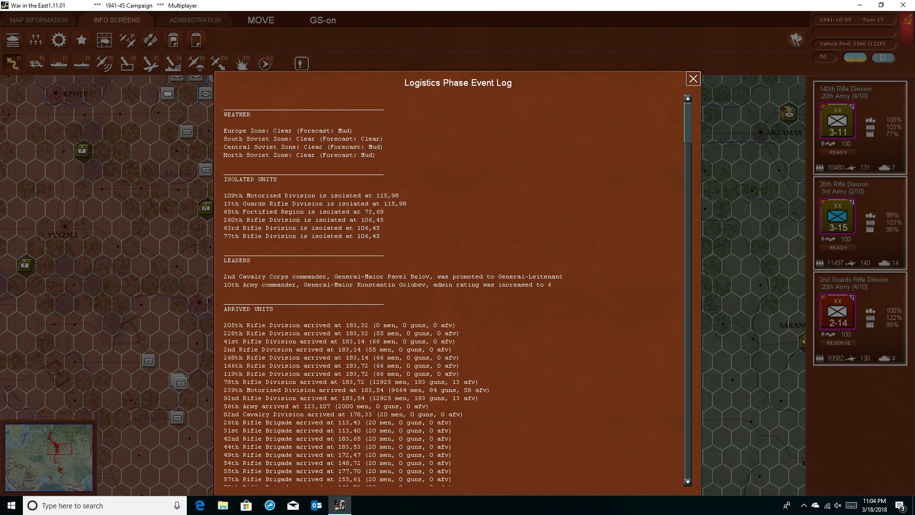Click the event log scrollbar thumb
This screenshot has height=515, width=915.
tap(688, 122)
